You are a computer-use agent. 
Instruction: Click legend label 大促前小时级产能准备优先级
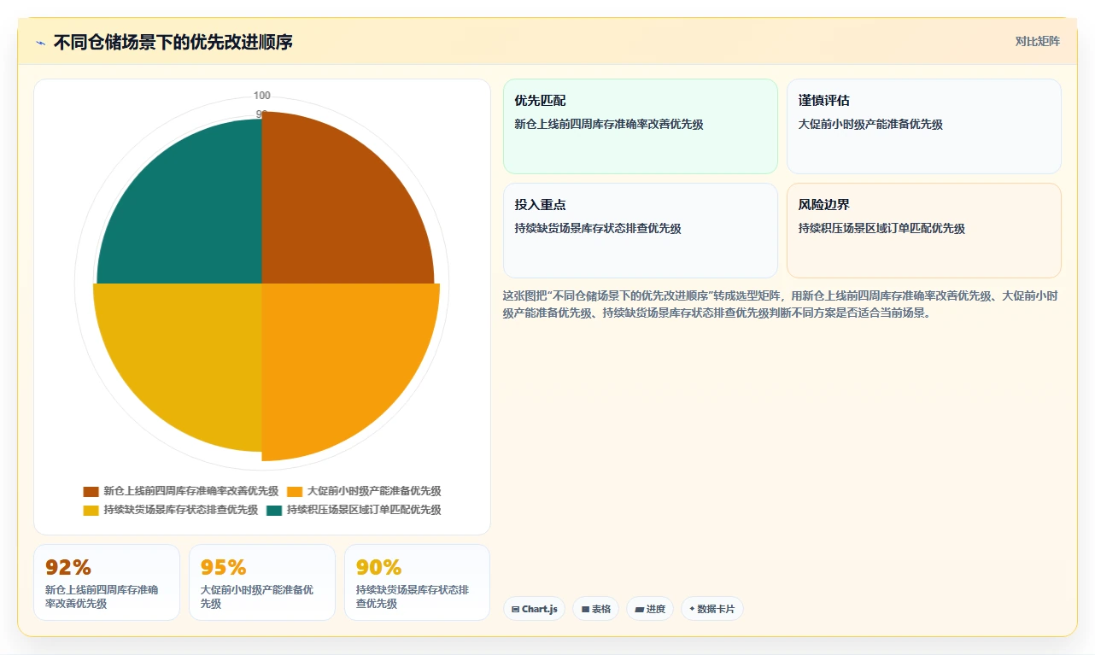tap(374, 492)
